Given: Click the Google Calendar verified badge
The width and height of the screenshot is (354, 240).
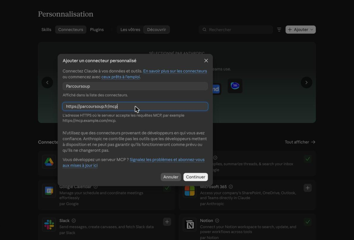Looking at the screenshot, I should tap(96, 187).
